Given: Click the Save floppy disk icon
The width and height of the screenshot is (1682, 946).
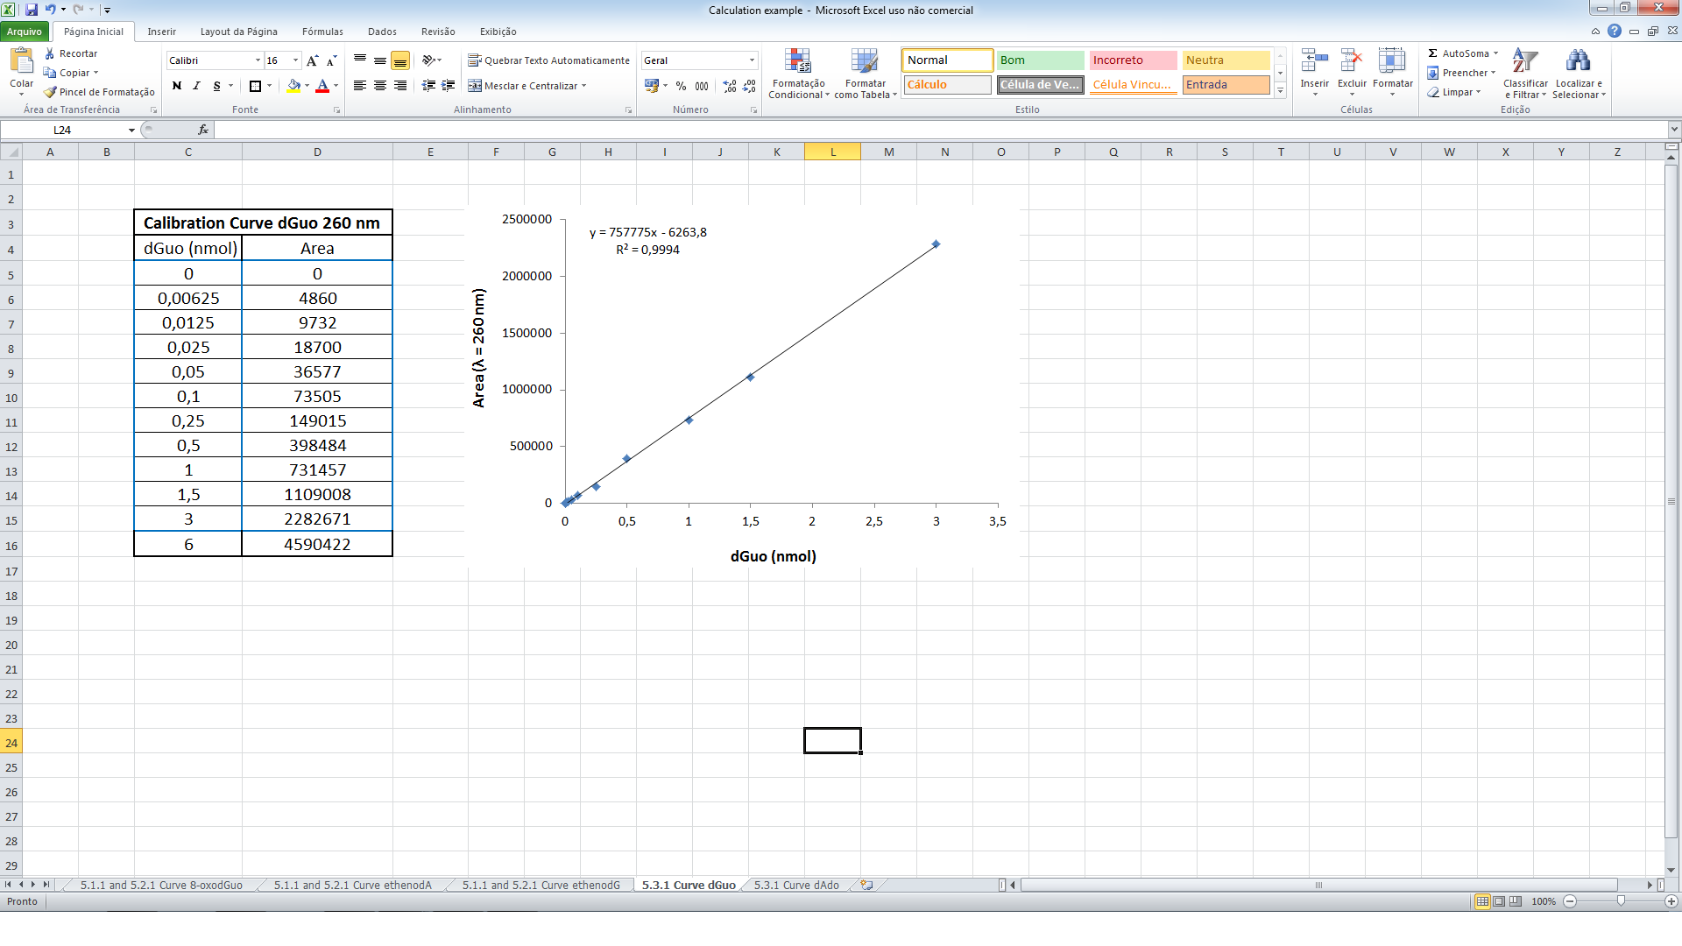Looking at the screenshot, I should [x=32, y=10].
